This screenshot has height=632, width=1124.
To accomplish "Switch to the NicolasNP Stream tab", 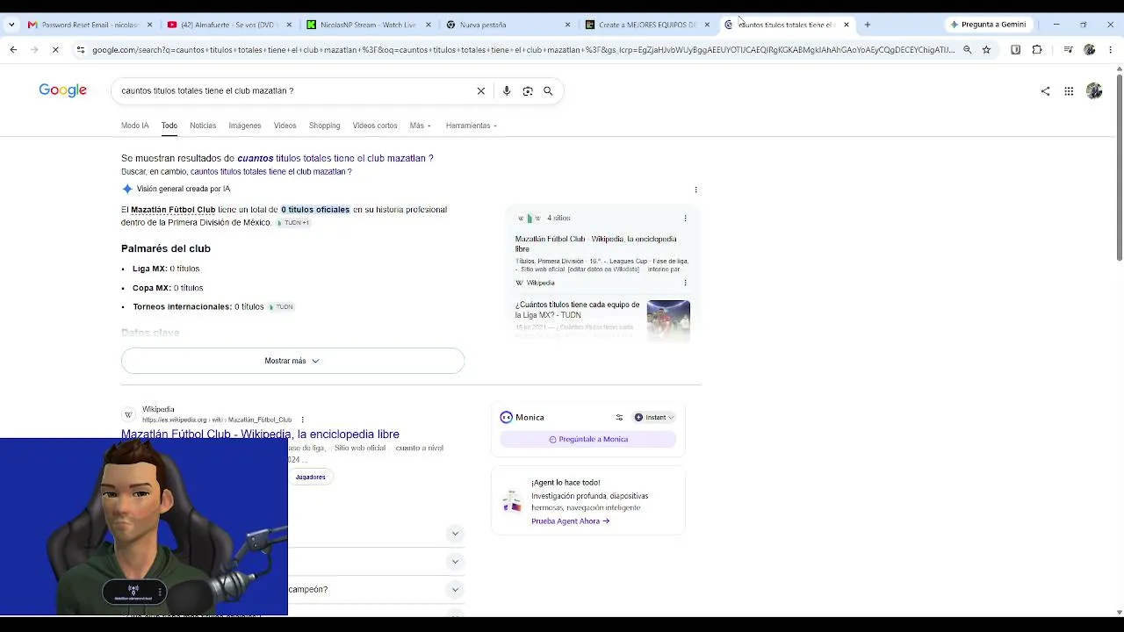I will click(x=368, y=25).
